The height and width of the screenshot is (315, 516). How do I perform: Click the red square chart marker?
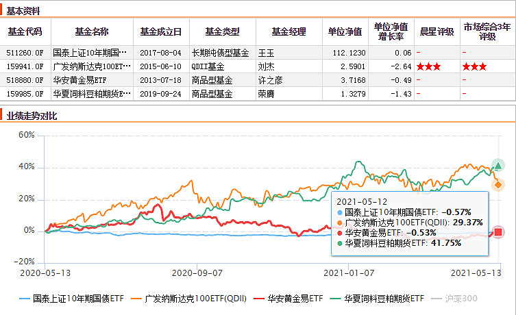point(498,232)
